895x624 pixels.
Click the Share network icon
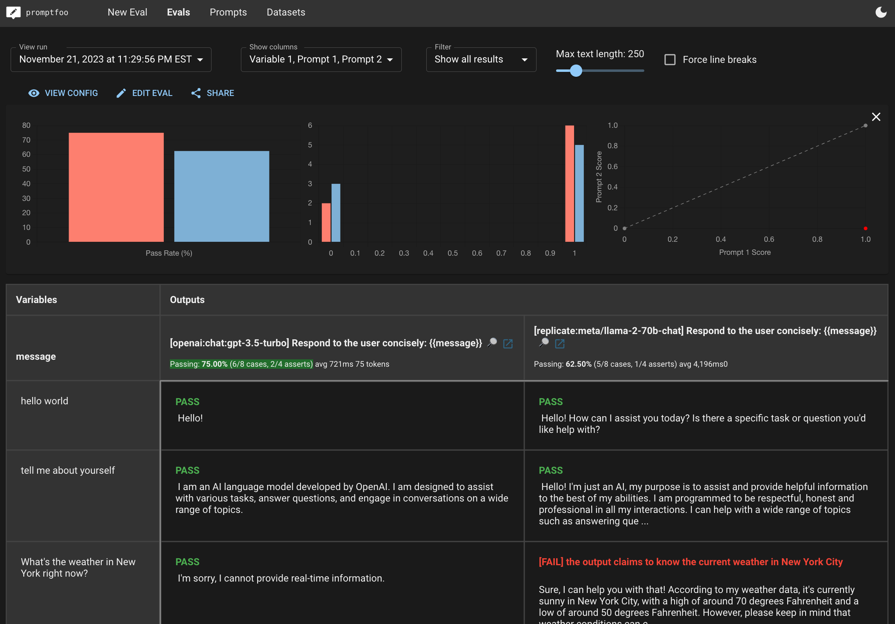point(196,93)
